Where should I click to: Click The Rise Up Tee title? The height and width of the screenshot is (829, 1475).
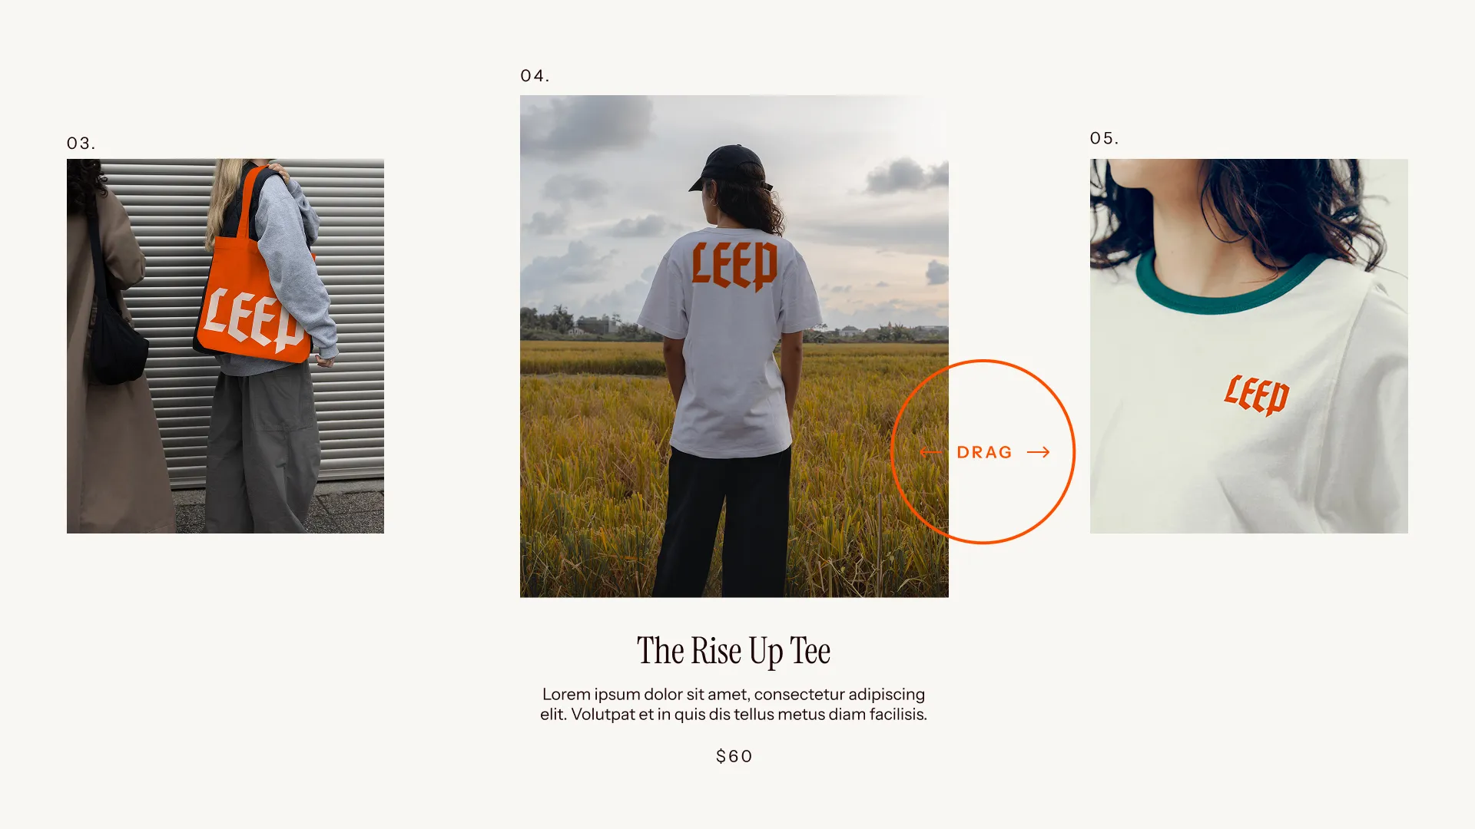point(734,651)
